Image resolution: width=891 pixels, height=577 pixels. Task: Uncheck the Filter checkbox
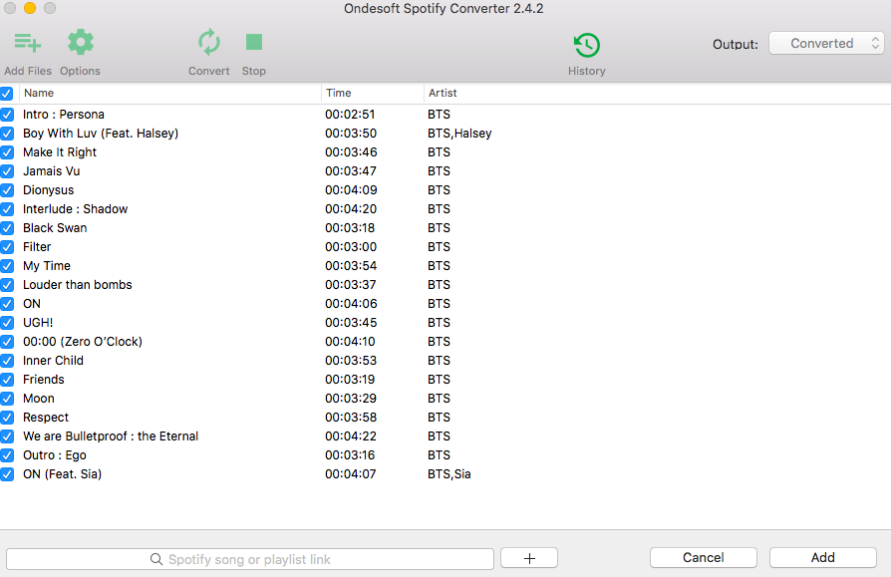[x=7, y=247]
